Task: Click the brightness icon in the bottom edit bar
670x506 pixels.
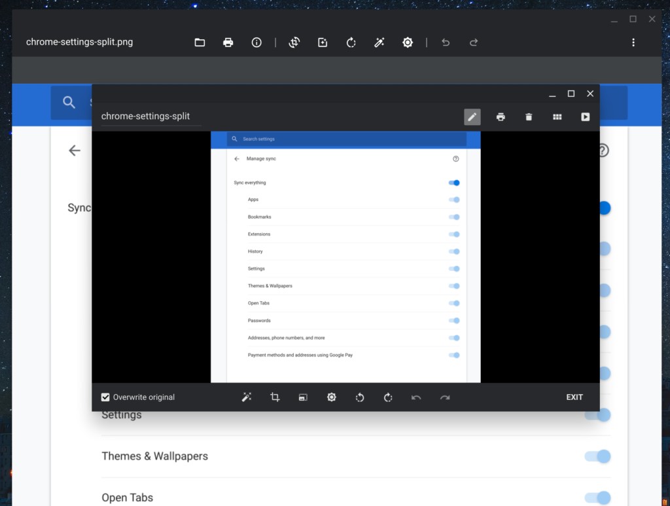Action: (x=332, y=397)
